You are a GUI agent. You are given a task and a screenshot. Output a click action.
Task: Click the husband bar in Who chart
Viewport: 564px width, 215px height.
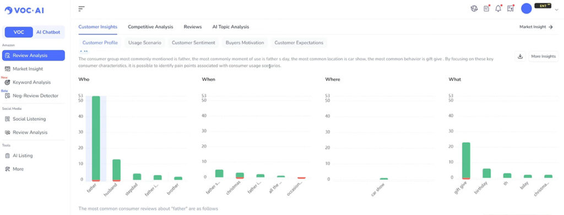coord(117,170)
